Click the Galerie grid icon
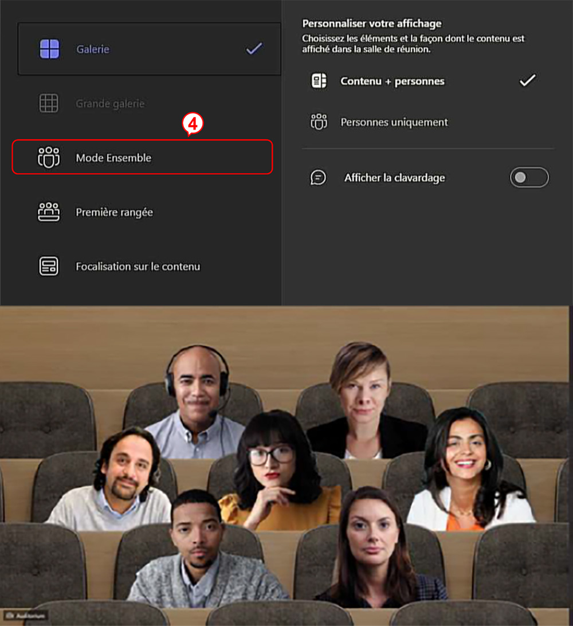Viewport: 573px width, 626px height. click(49, 49)
